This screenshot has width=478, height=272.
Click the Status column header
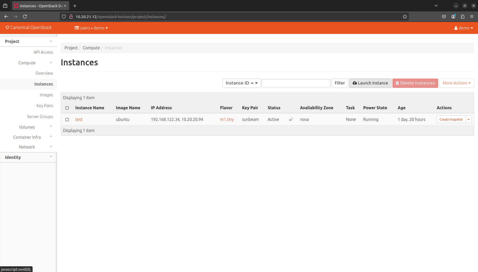coord(274,108)
